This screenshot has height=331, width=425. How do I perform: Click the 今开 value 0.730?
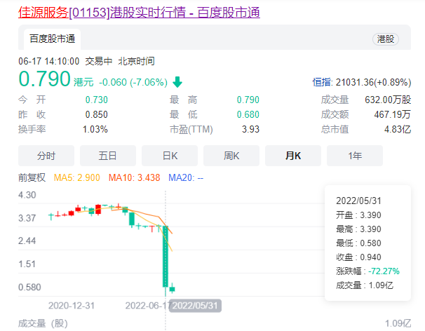(97, 100)
